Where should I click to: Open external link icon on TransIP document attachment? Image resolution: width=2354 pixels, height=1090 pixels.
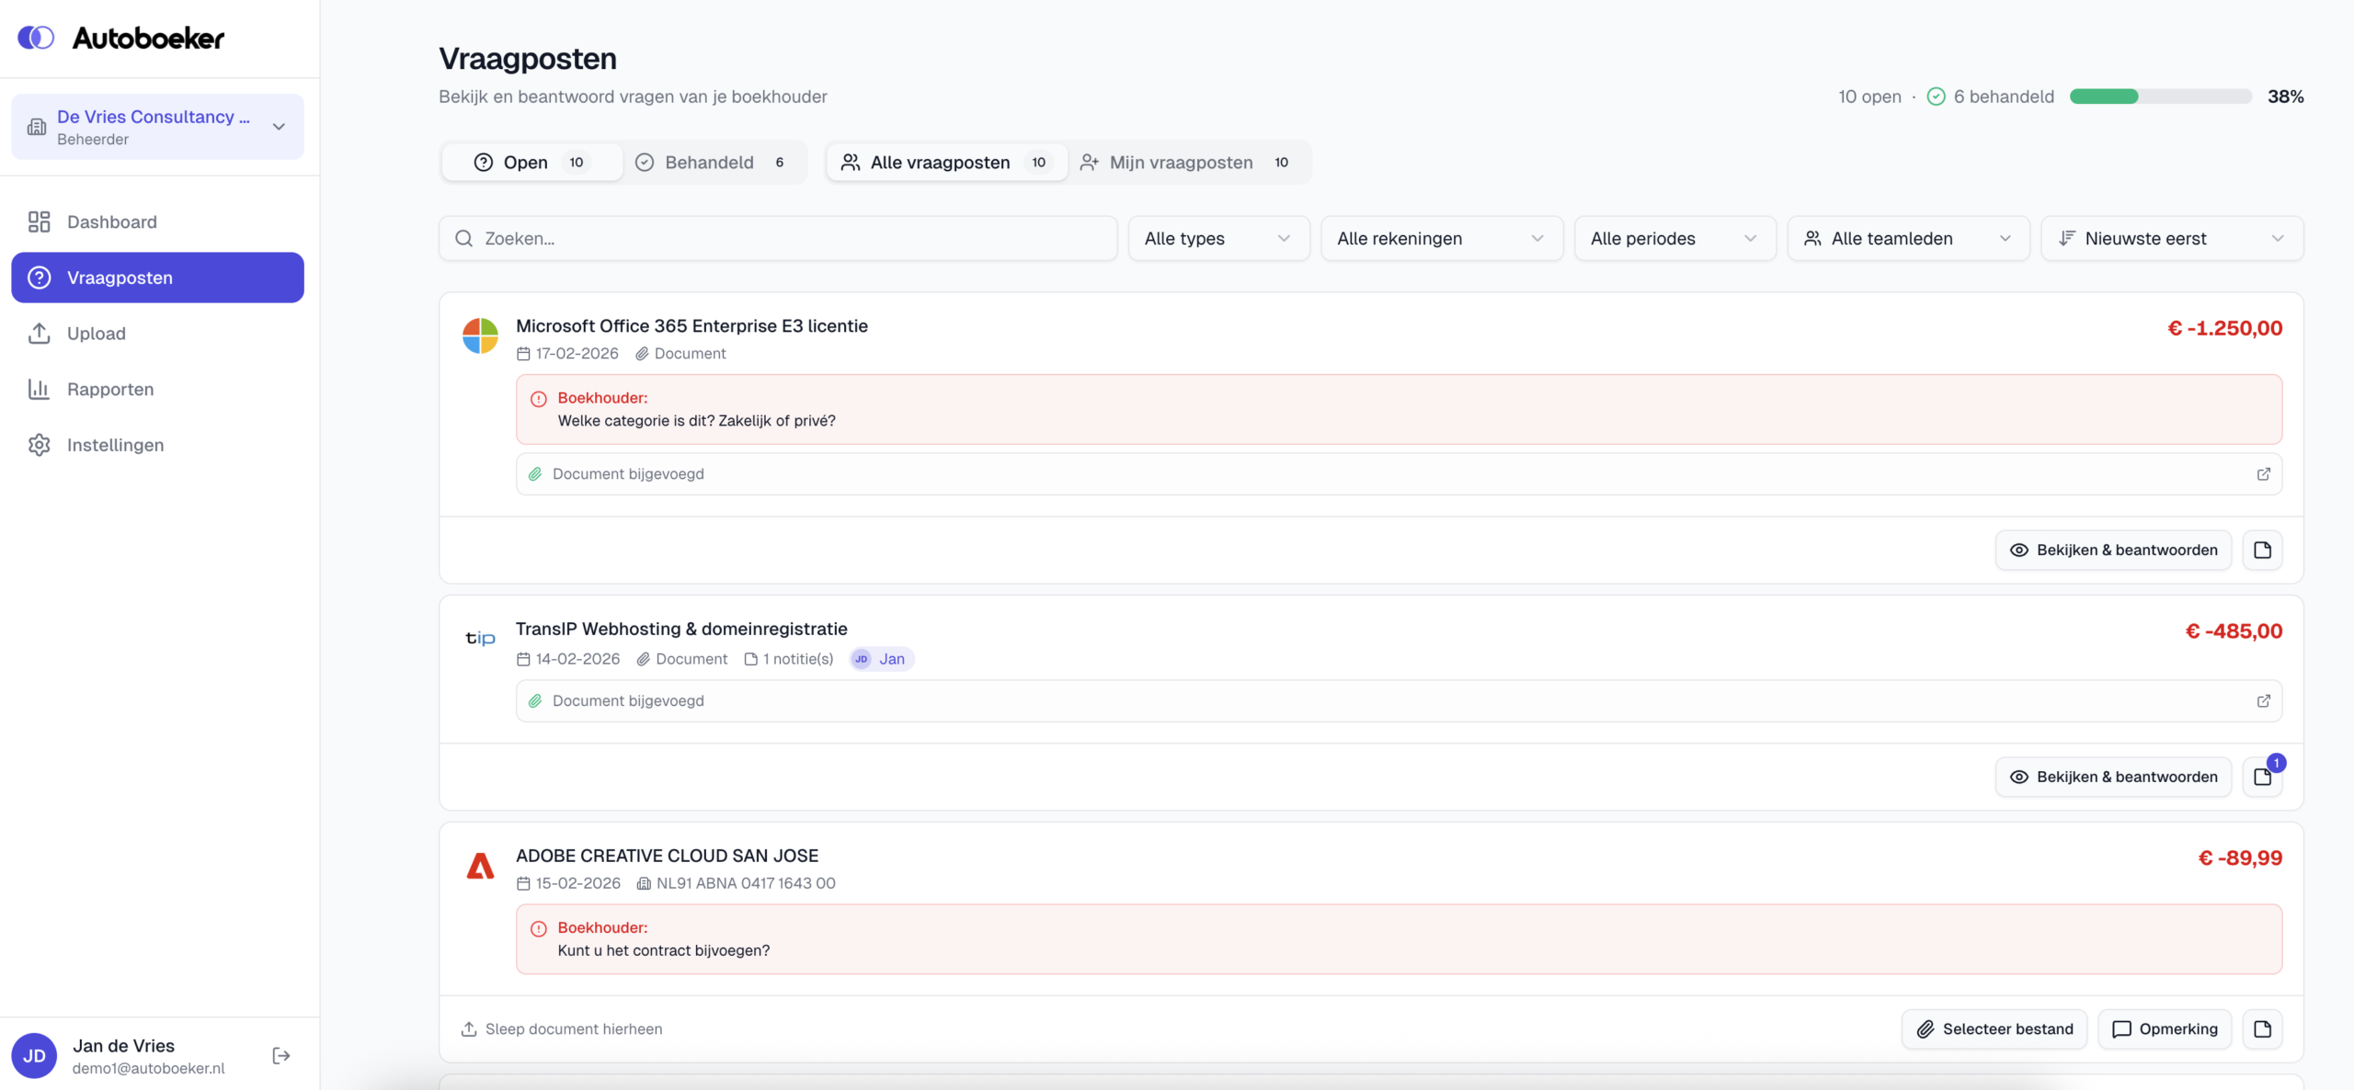2263,701
